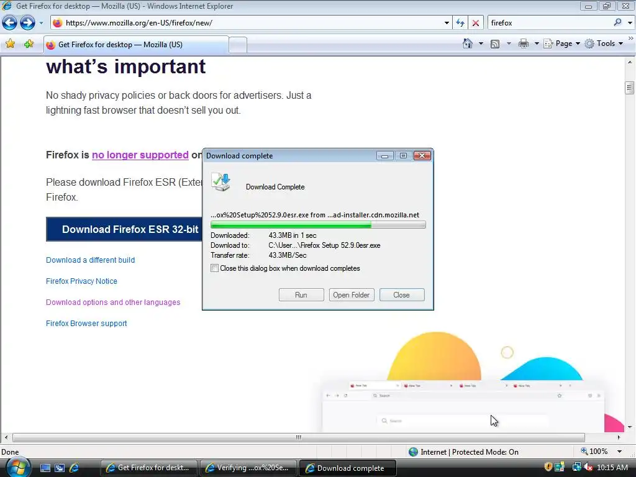Click the Run button in download dialog
The height and width of the screenshot is (477, 636).
click(x=301, y=295)
